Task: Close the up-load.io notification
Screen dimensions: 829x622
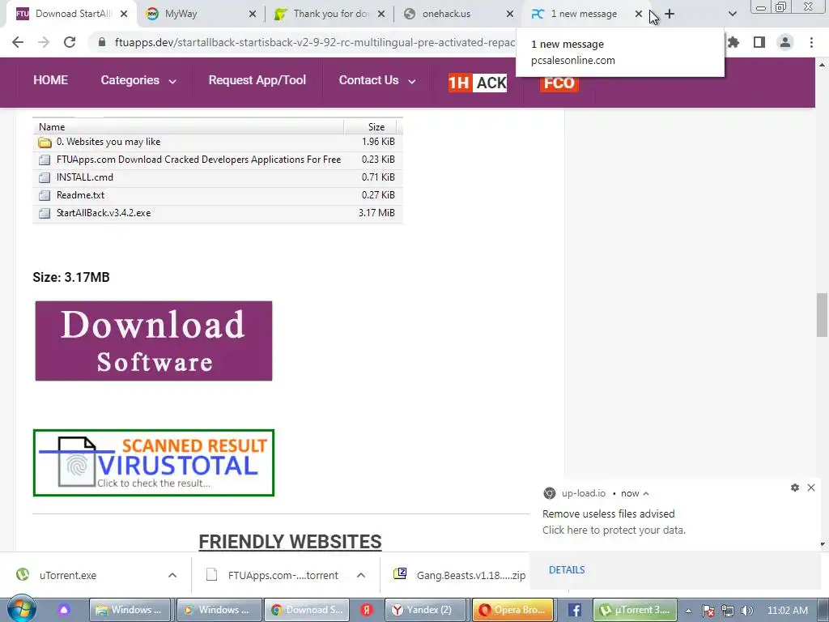Action: [811, 488]
